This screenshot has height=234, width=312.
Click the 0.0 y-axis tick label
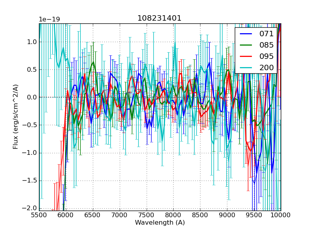point(32,97)
